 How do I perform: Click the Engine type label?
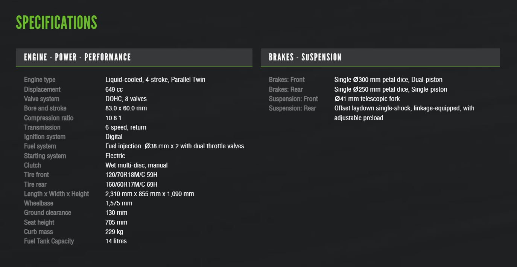coord(40,80)
